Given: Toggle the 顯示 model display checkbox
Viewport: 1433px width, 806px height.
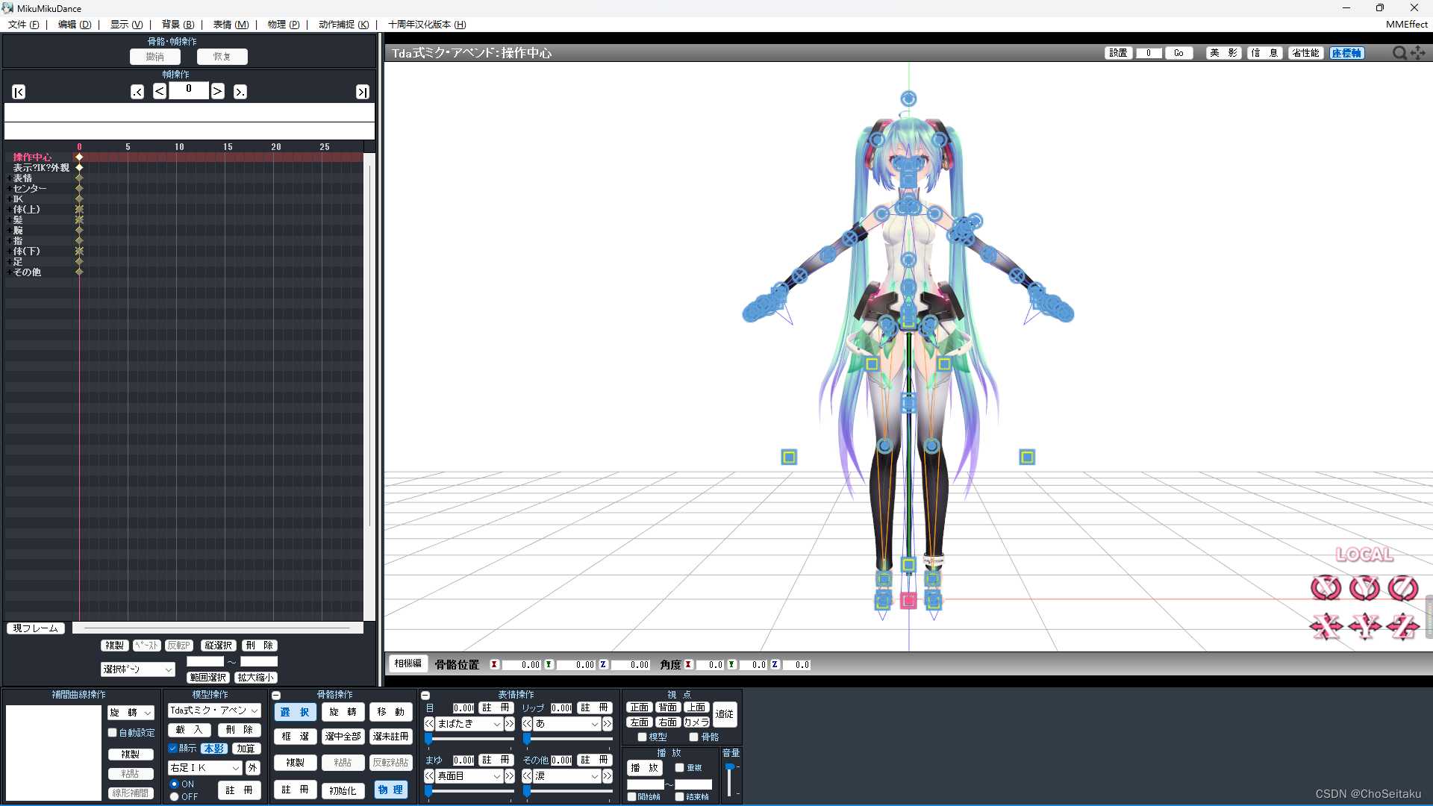Looking at the screenshot, I should pyautogui.click(x=173, y=749).
